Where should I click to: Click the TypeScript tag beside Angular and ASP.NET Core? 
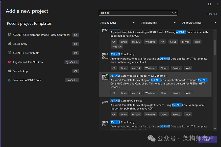[x=71, y=62]
